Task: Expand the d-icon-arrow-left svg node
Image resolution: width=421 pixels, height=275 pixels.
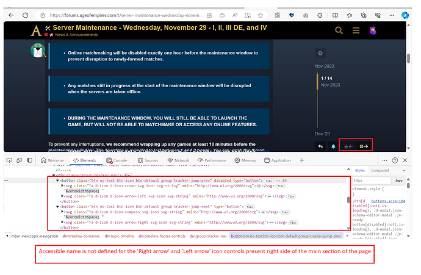Action: [x=62, y=196]
